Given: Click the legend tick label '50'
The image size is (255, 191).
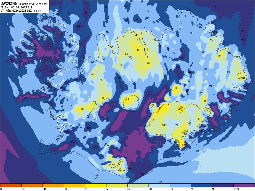Looking at the screenshot, I should pyautogui.click(x=108, y=189).
